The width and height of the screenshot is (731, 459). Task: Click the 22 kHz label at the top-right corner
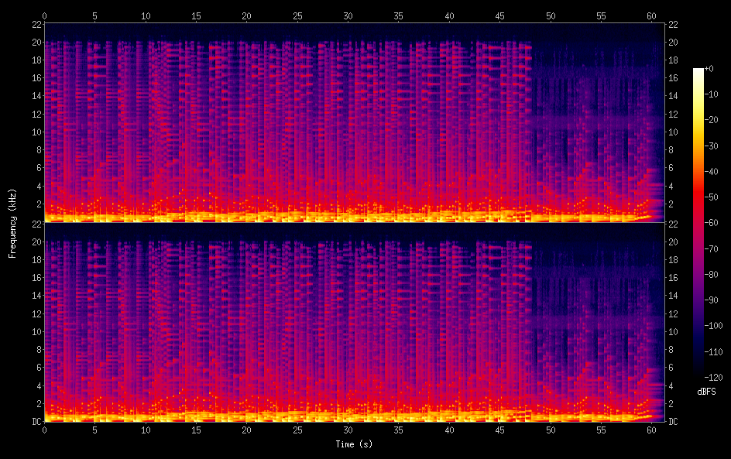[673, 24]
